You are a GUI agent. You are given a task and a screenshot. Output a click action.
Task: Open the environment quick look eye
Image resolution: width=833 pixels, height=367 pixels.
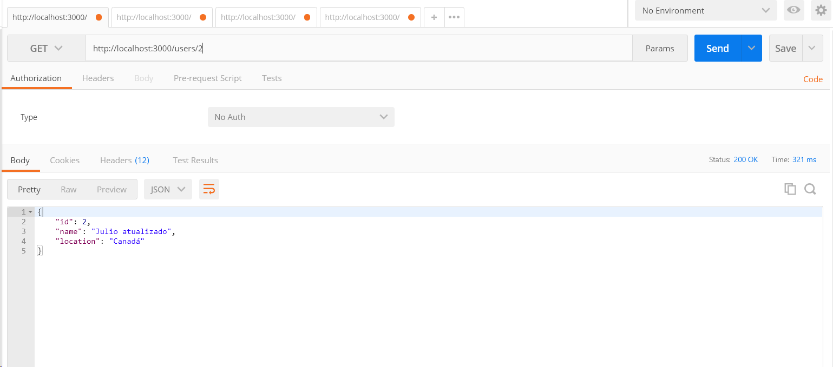793,10
